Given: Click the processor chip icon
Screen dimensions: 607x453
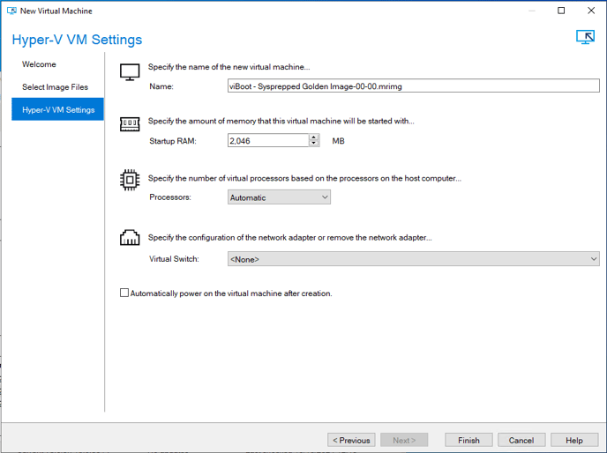Looking at the screenshot, I should click(130, 180).
